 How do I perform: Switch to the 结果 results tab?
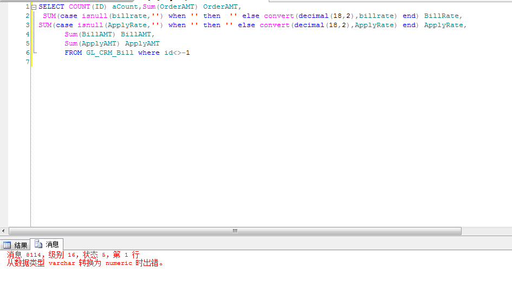click(15, 245)
